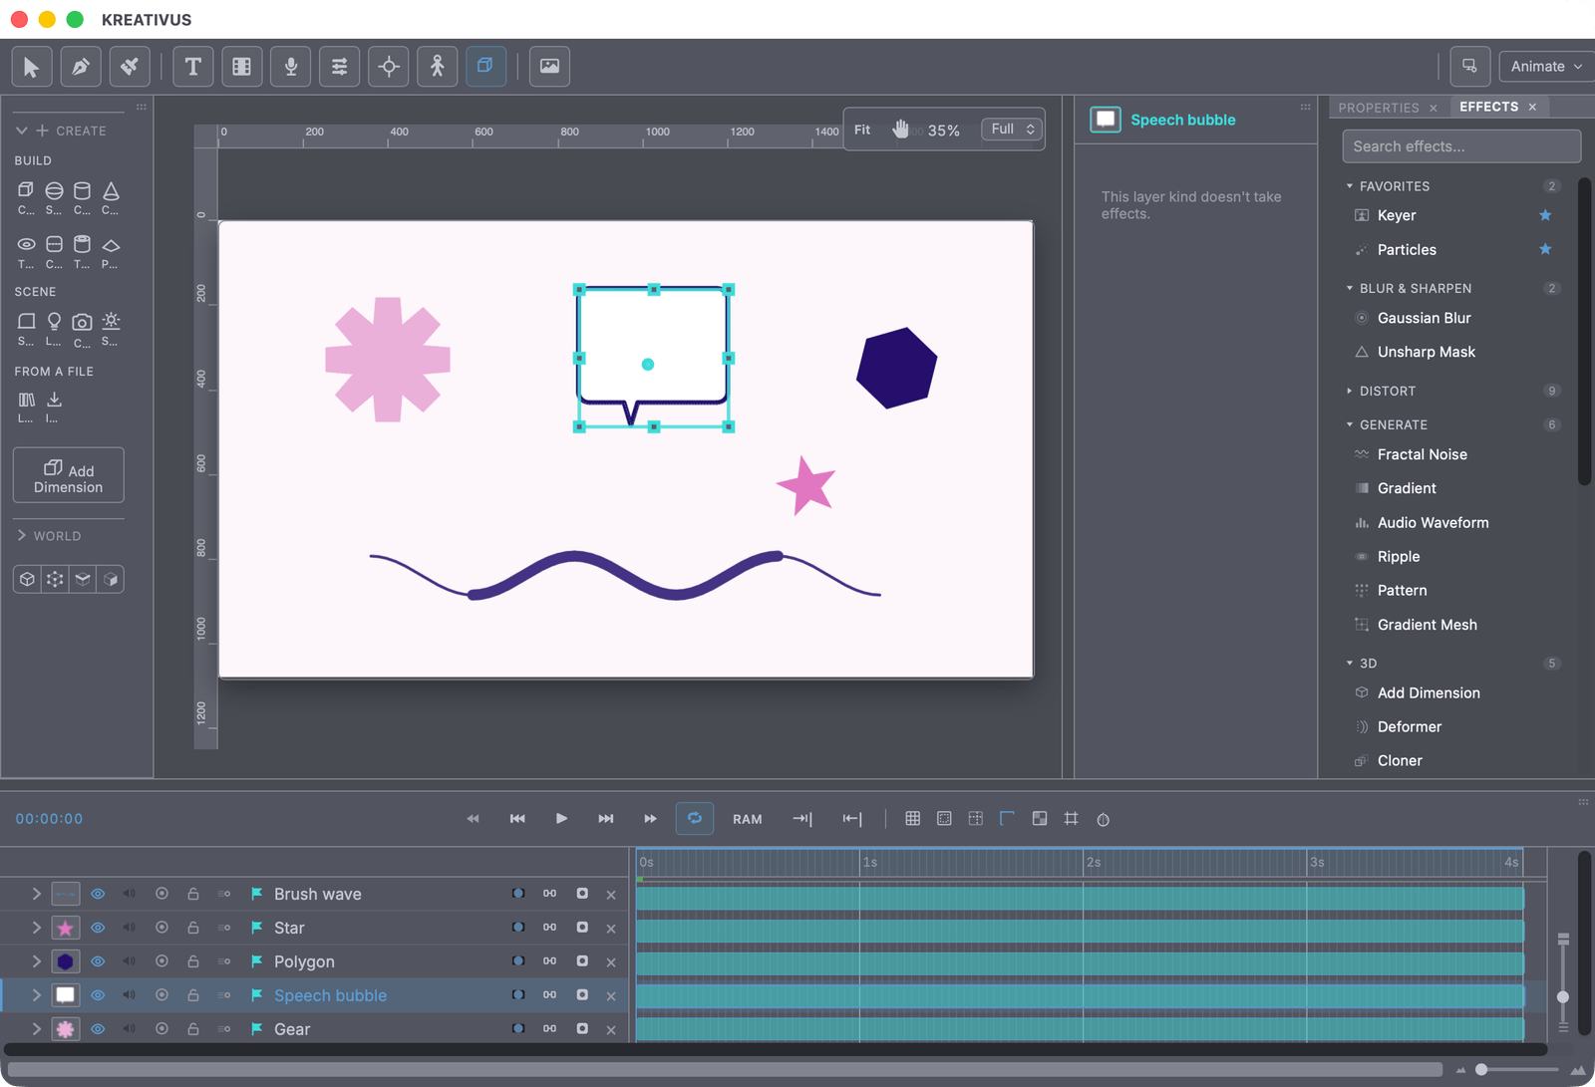The width and height of the screenshot is (1595, 1087).
Task: Hide the Speech bubble layer
Action: (98, 995)
